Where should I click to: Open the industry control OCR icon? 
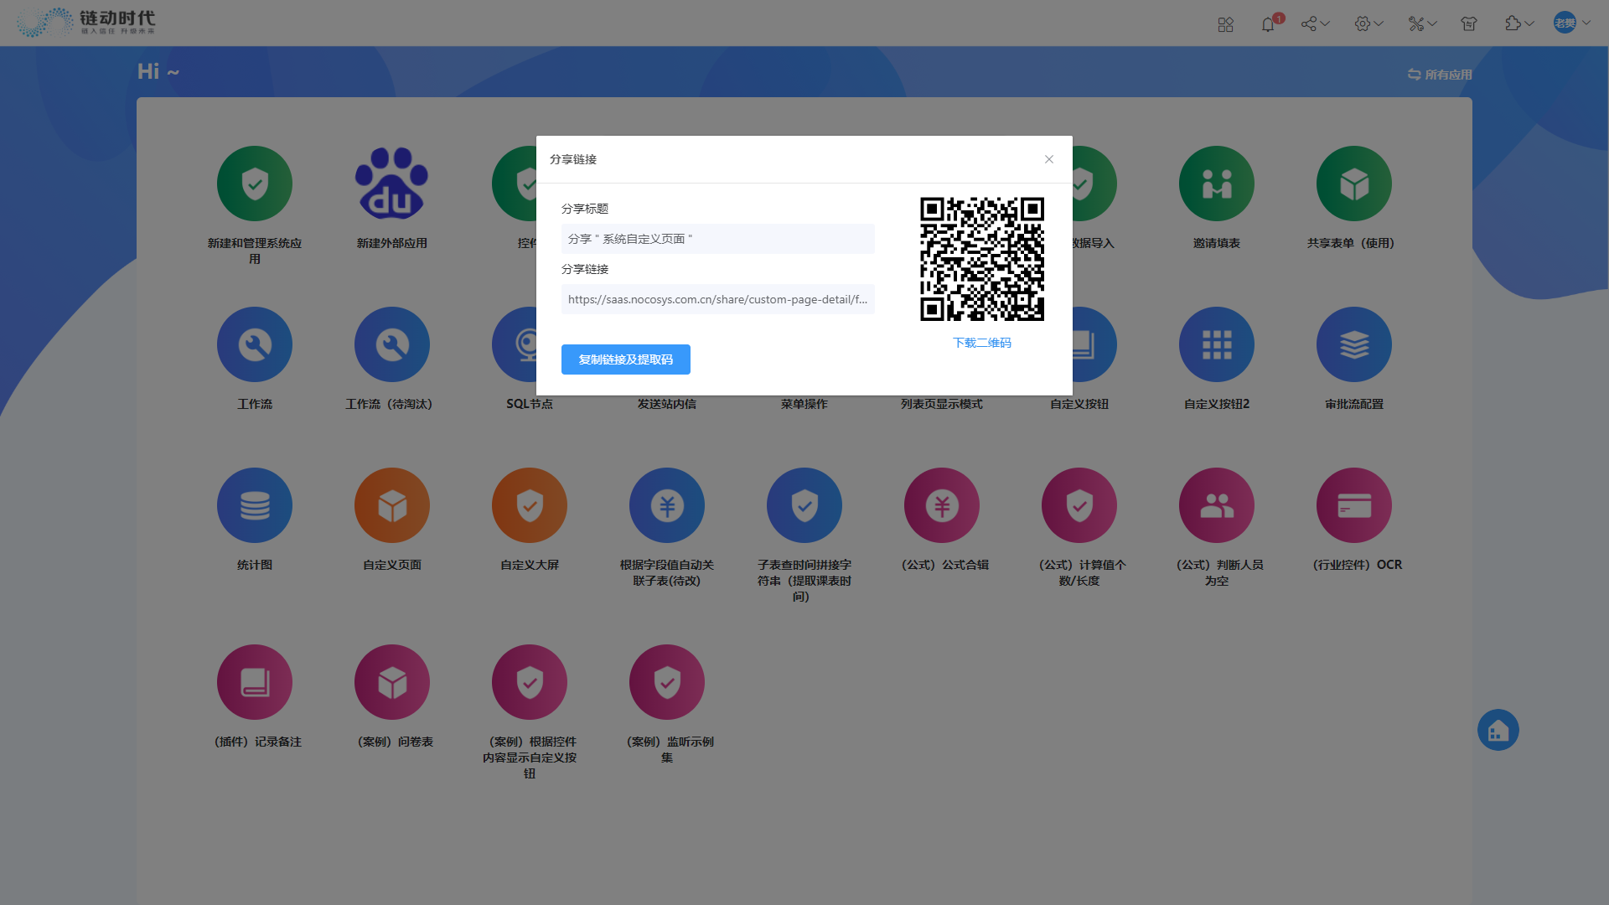tap(1354, 505)
